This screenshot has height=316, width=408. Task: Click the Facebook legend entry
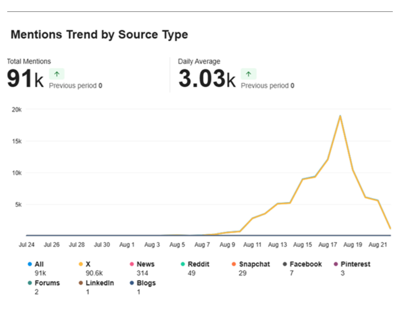[x=306, y=264]
